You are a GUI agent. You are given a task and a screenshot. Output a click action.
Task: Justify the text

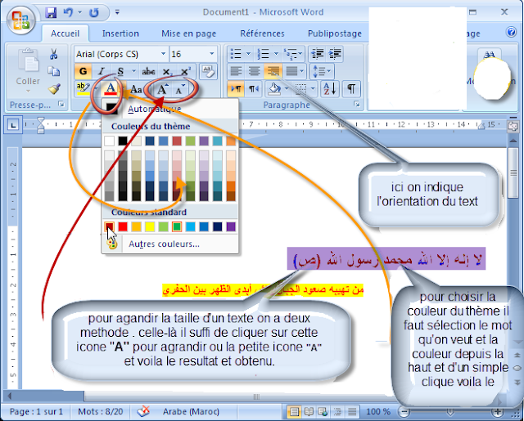click(x=291, y=71)
